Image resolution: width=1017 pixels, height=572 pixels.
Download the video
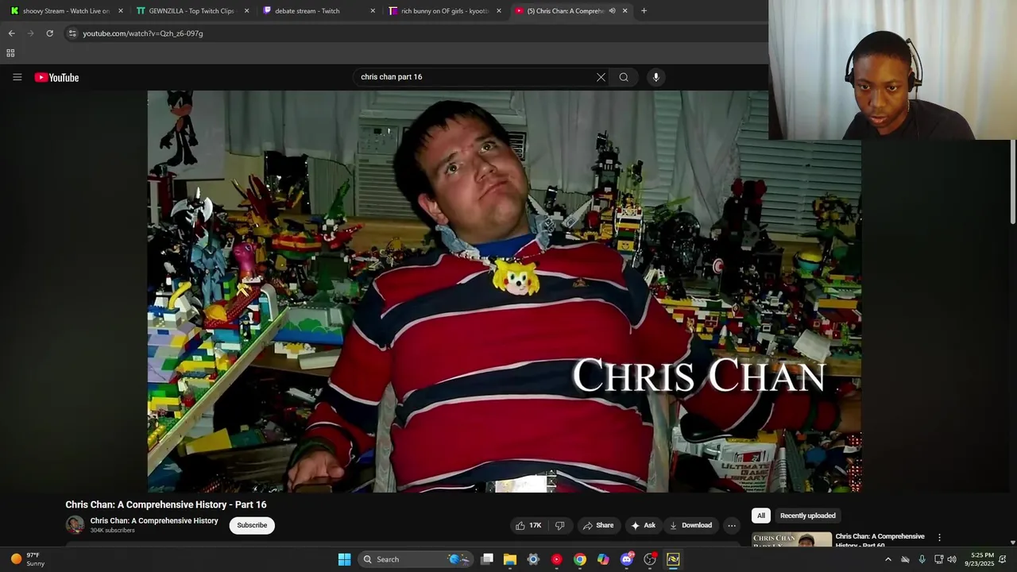[690, 525]
